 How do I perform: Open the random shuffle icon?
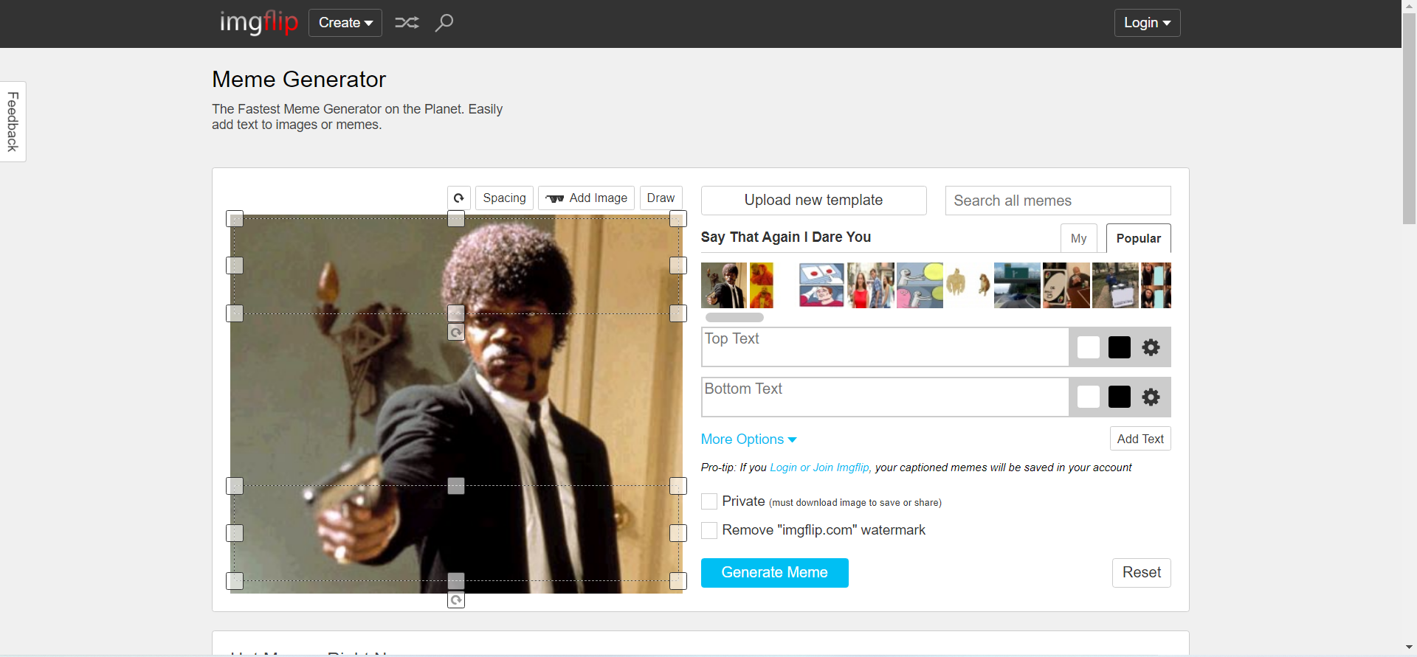click(407, 23)
